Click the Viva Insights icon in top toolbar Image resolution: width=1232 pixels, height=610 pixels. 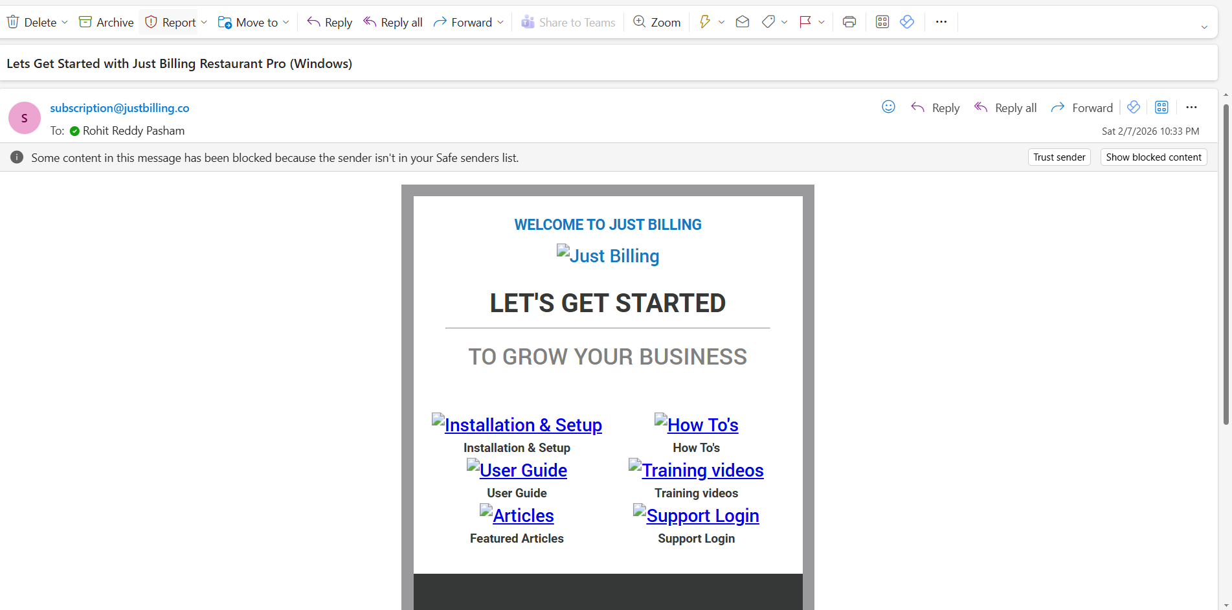click(x=907, y=22)
